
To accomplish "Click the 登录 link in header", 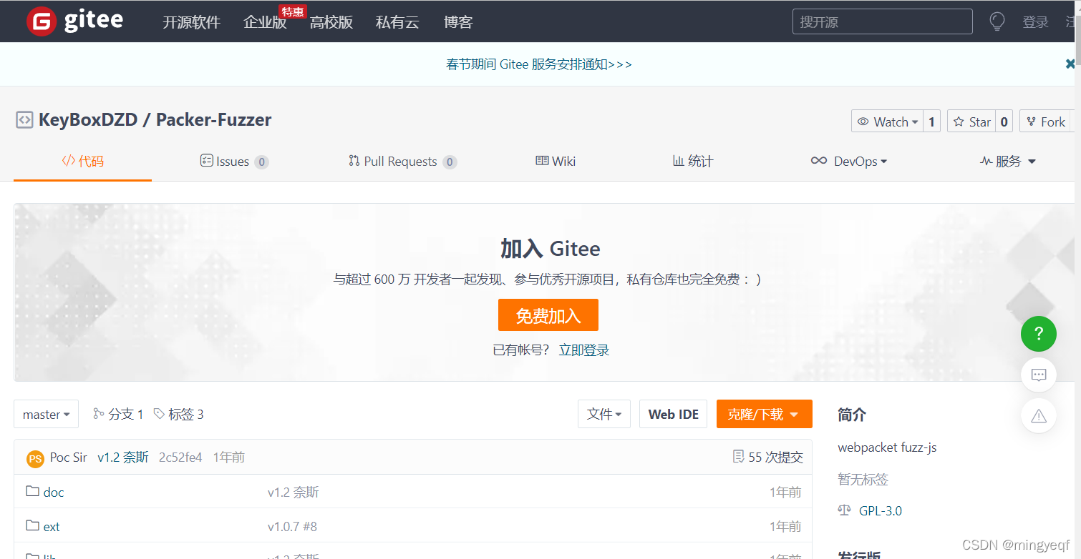I will [1035, 22].
